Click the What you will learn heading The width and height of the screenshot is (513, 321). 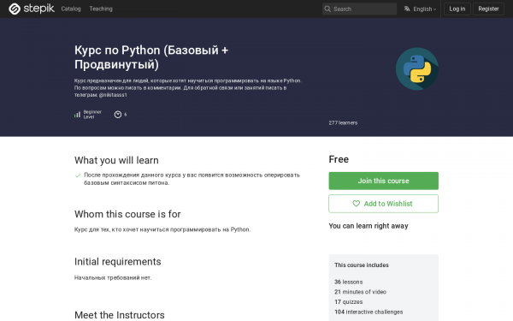coord(116,160)
